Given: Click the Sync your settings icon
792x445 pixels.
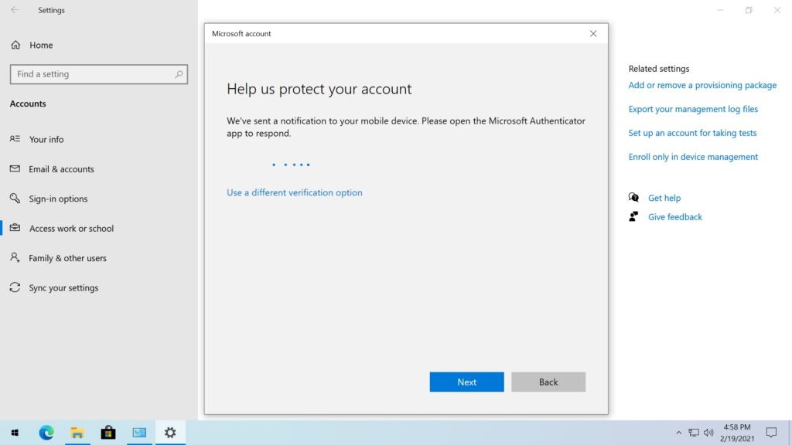Looking at the screenshot, I should [15, 287].
